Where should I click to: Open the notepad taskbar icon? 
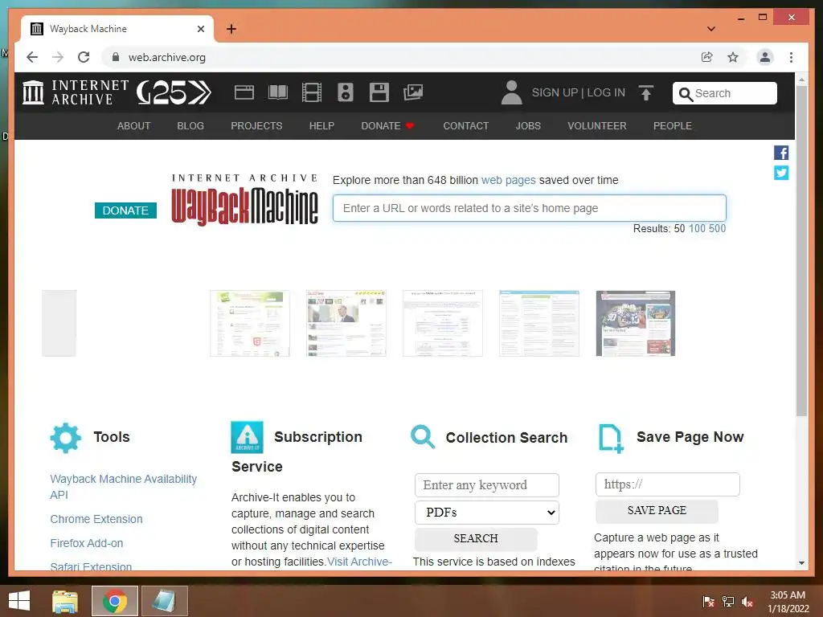click(x=164, y=601)
